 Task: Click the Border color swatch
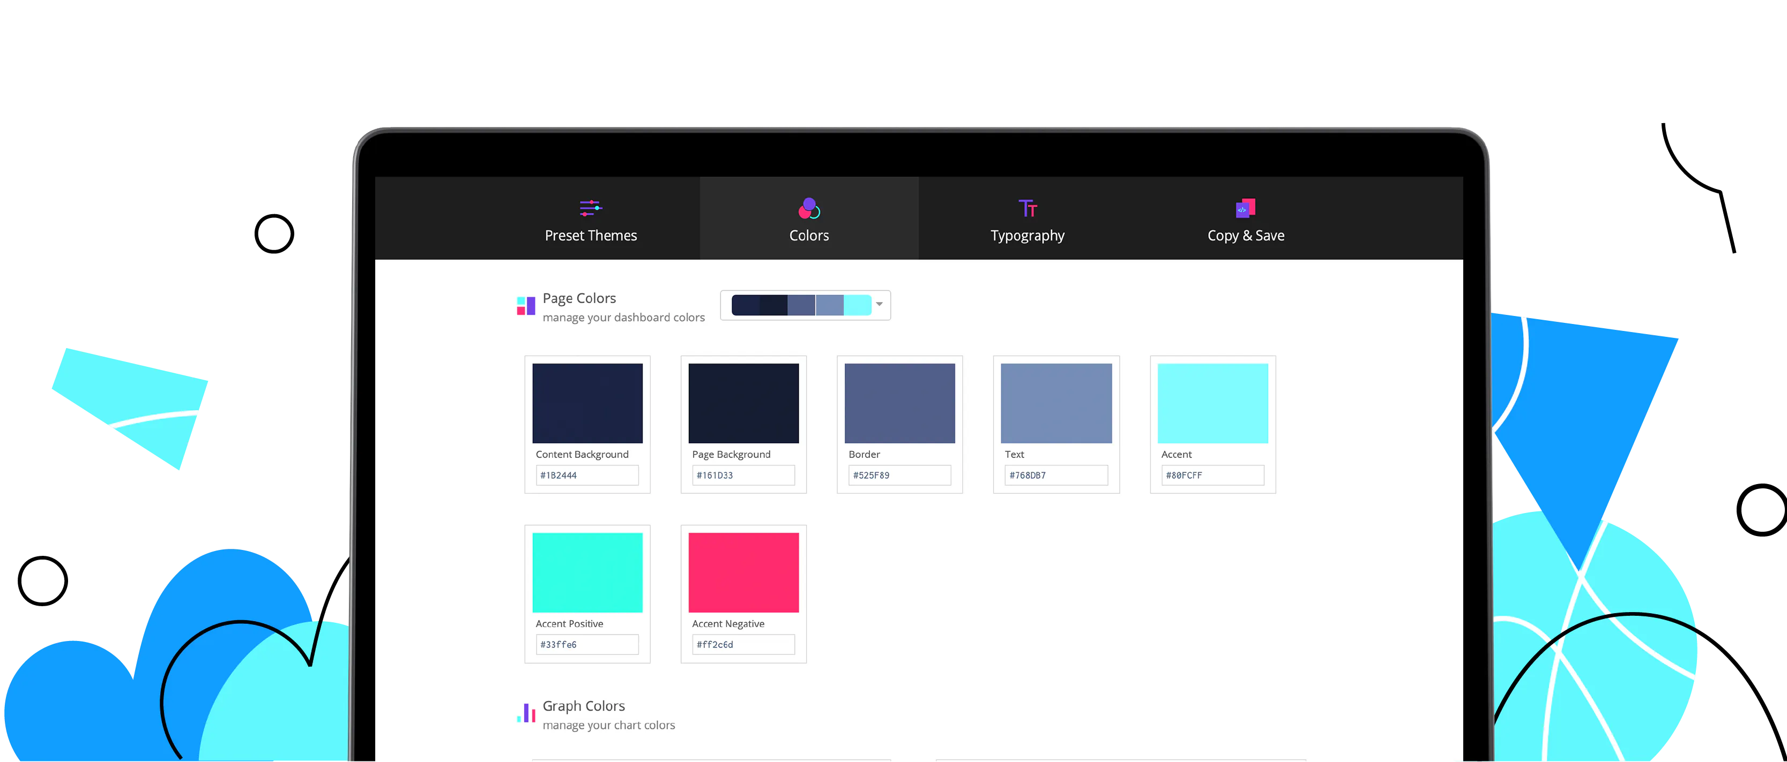(x=899, y=403)
